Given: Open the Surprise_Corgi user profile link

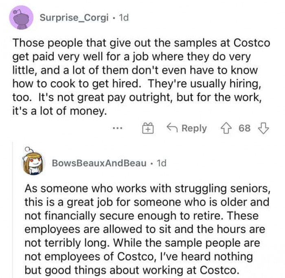Looking at the screenshot, I should [75, 18].
